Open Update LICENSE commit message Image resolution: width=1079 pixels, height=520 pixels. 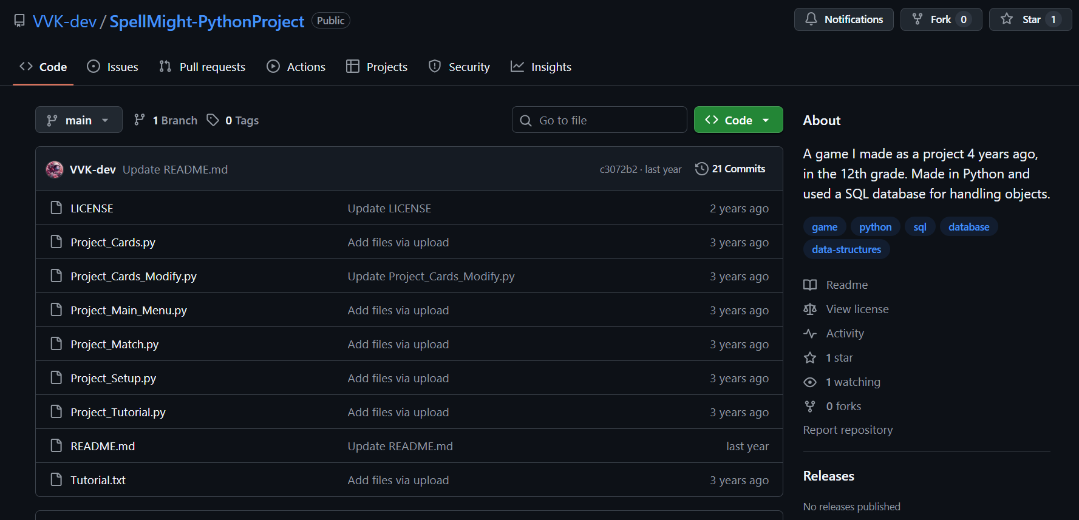(389, 208)
